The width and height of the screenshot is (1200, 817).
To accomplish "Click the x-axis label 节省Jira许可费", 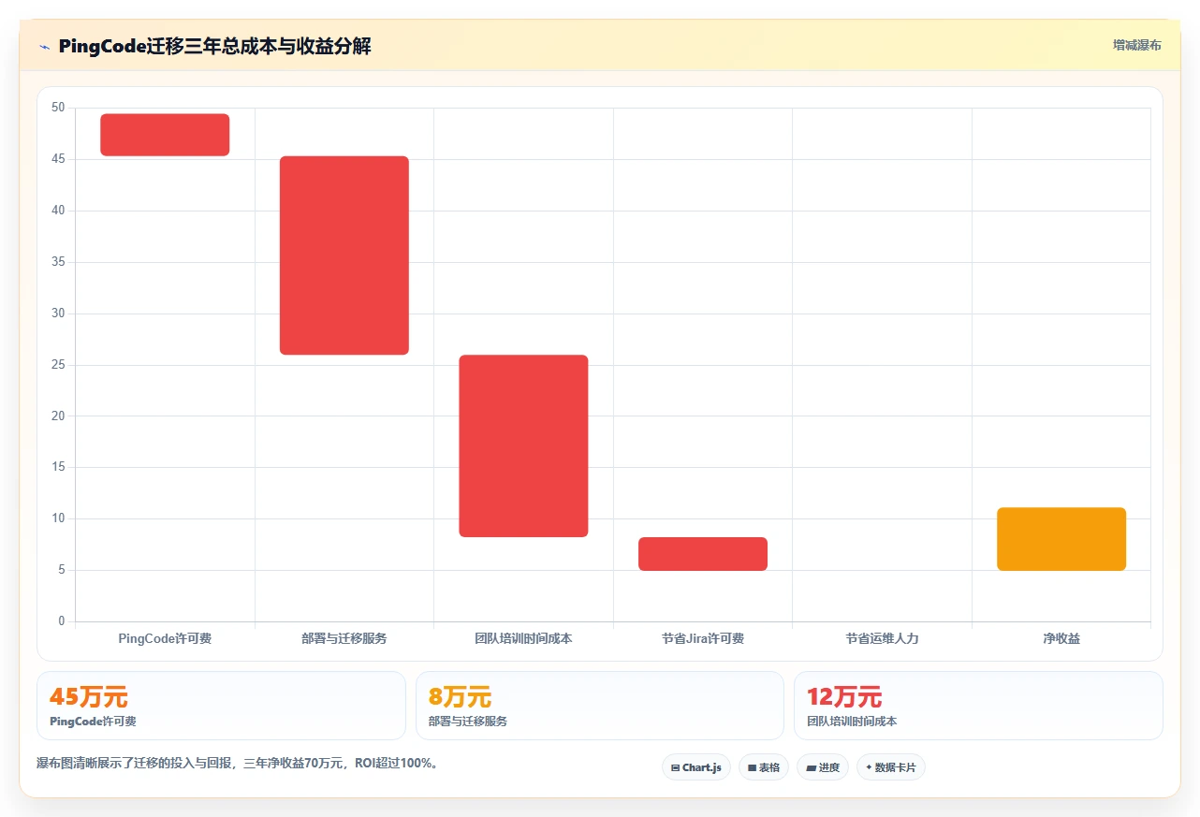I will pyautogui.click(x=703, y=638).
